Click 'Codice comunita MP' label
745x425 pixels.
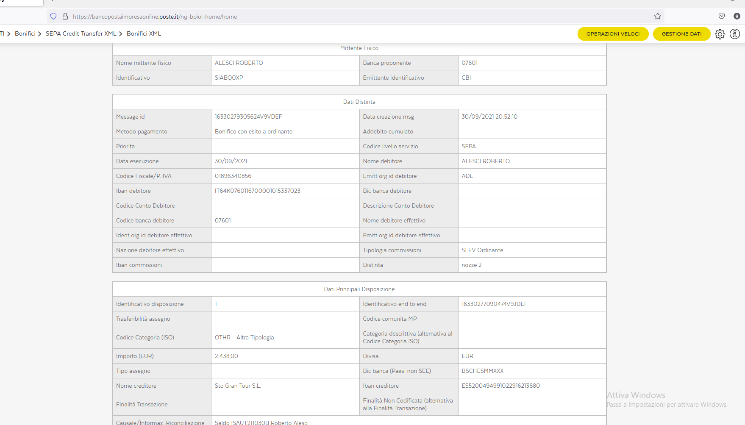pos(390,319)
